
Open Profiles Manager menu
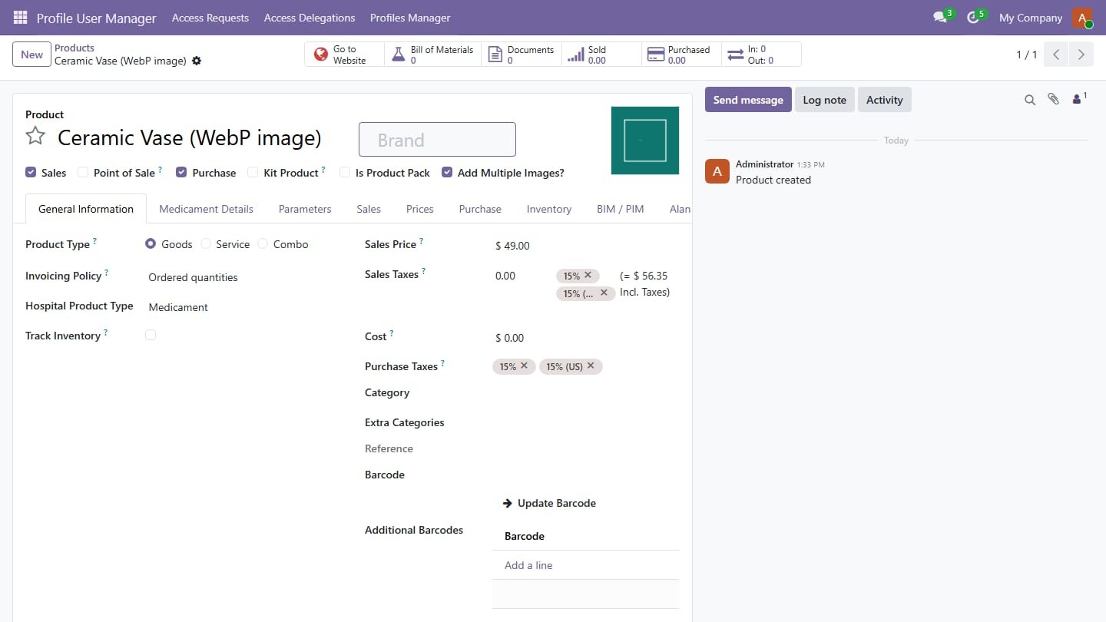pos(410,18)
